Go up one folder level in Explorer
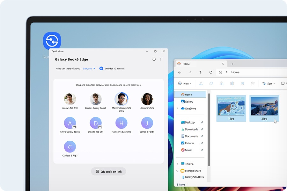This screenshot has width=287, height=191. pyautogui.click(x=200, y=72)
